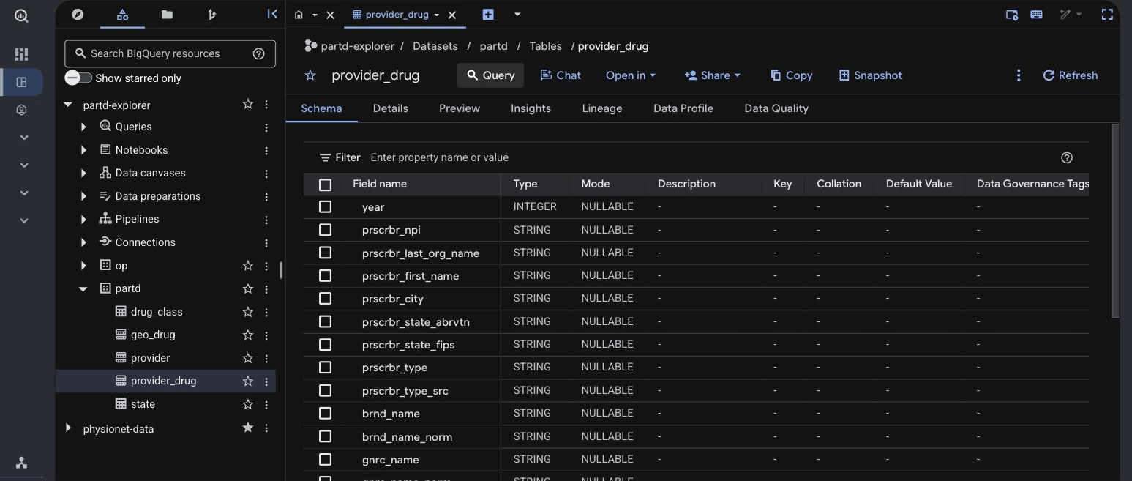Click the Copy table button

792,75
